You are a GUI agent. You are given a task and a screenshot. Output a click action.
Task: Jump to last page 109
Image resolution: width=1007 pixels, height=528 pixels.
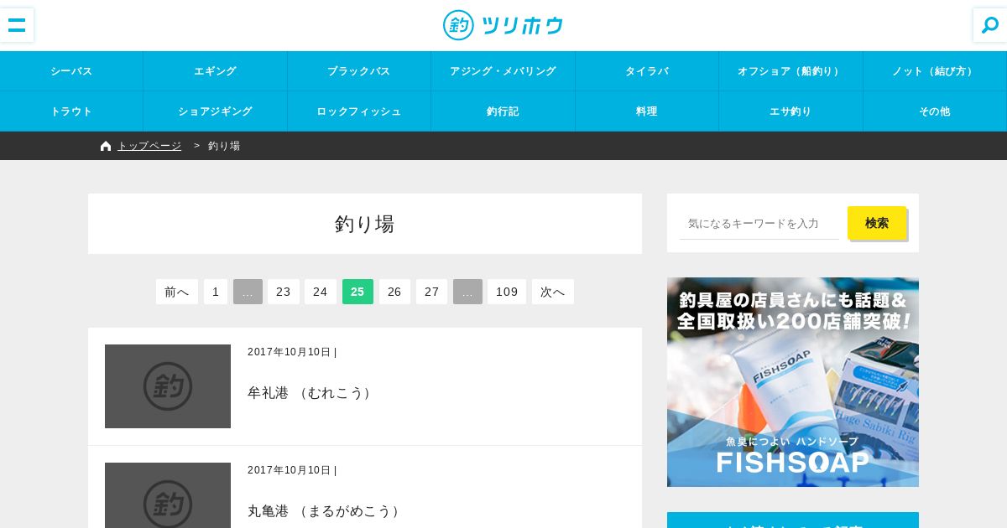tap(507, 292)
